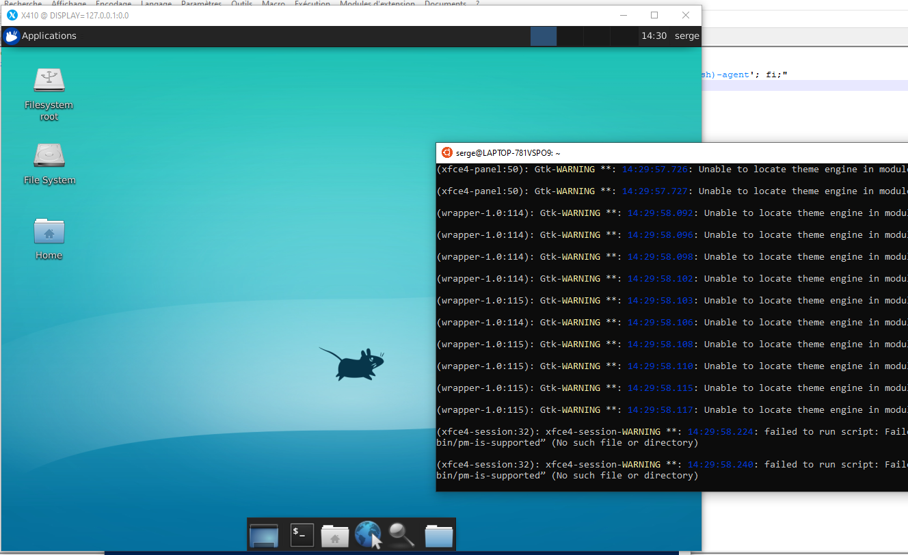Select the active first workspace in switcher
Screen dimensions: 908x555
coord(544,36)
